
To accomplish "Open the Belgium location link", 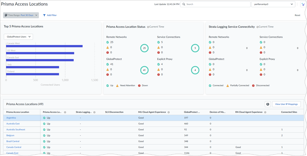I will [x=10, y=135].
